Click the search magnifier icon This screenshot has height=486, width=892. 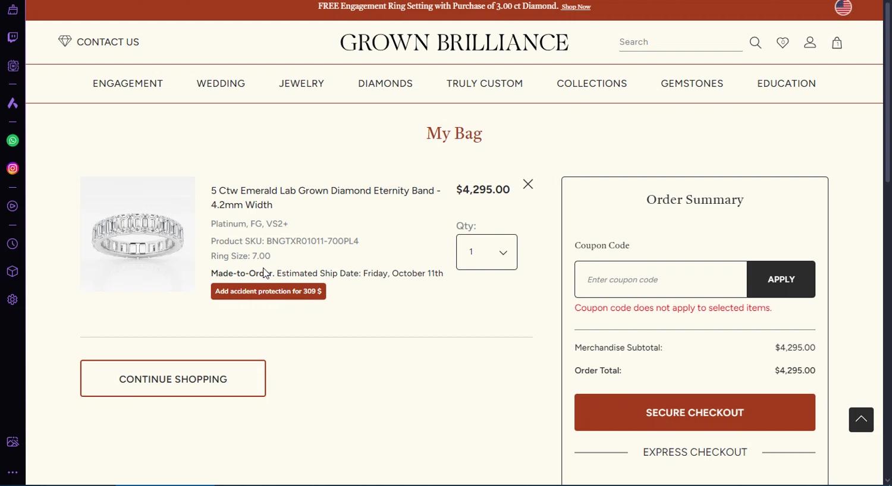click(755, 43)
